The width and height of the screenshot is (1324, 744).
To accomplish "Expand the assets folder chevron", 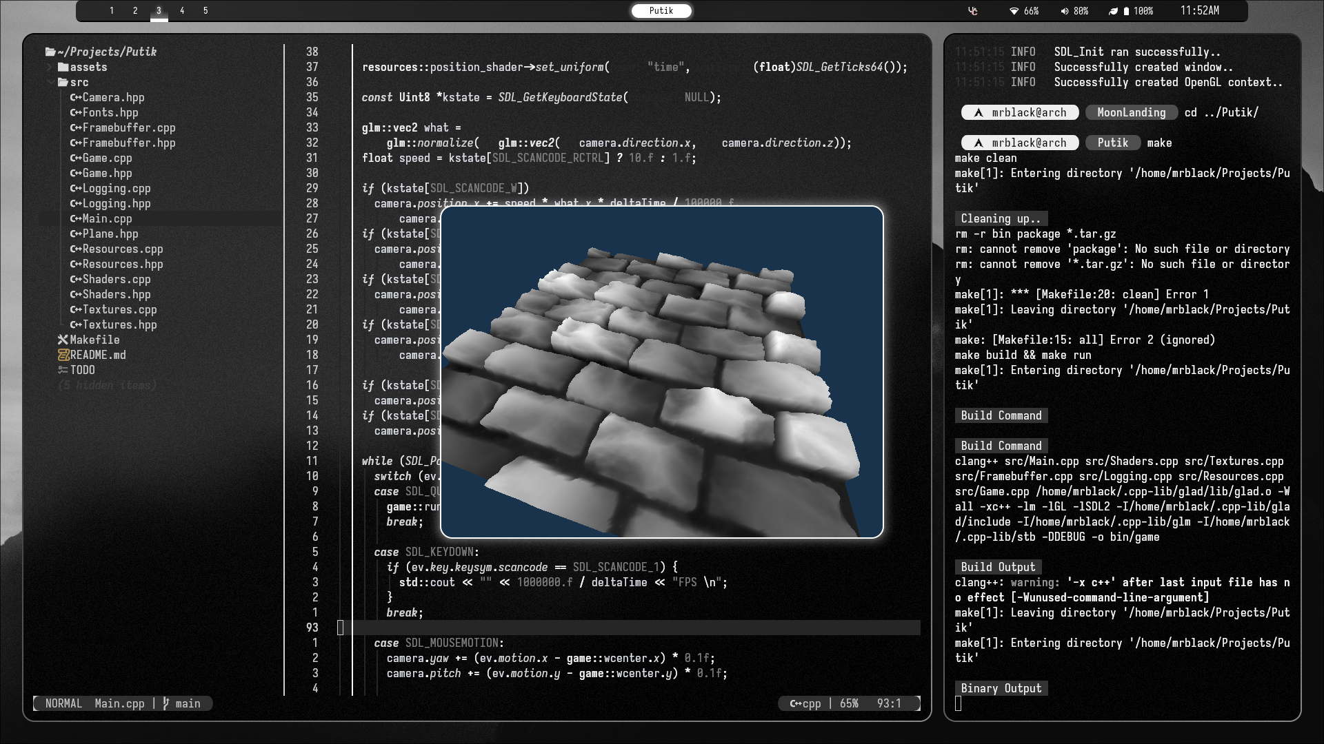I will (x=50, y=68).
